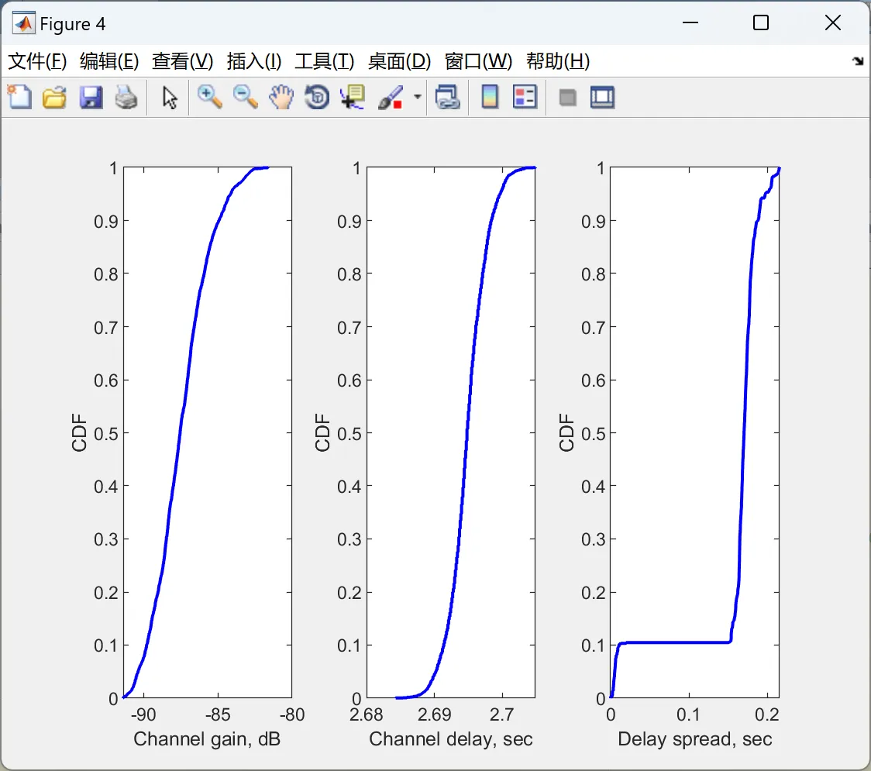The height and width of the screenshot is (771, 871).
Task: Open the 工具(T) menu
Action: pos(325,61)
